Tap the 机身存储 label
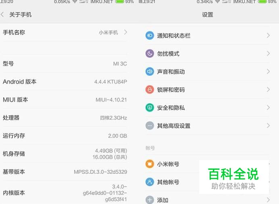The height and width of the screenshot is (204, 279). tap(14, 154)
